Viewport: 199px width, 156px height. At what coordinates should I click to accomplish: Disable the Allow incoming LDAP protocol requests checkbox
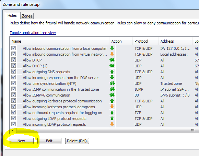[13, 124]
